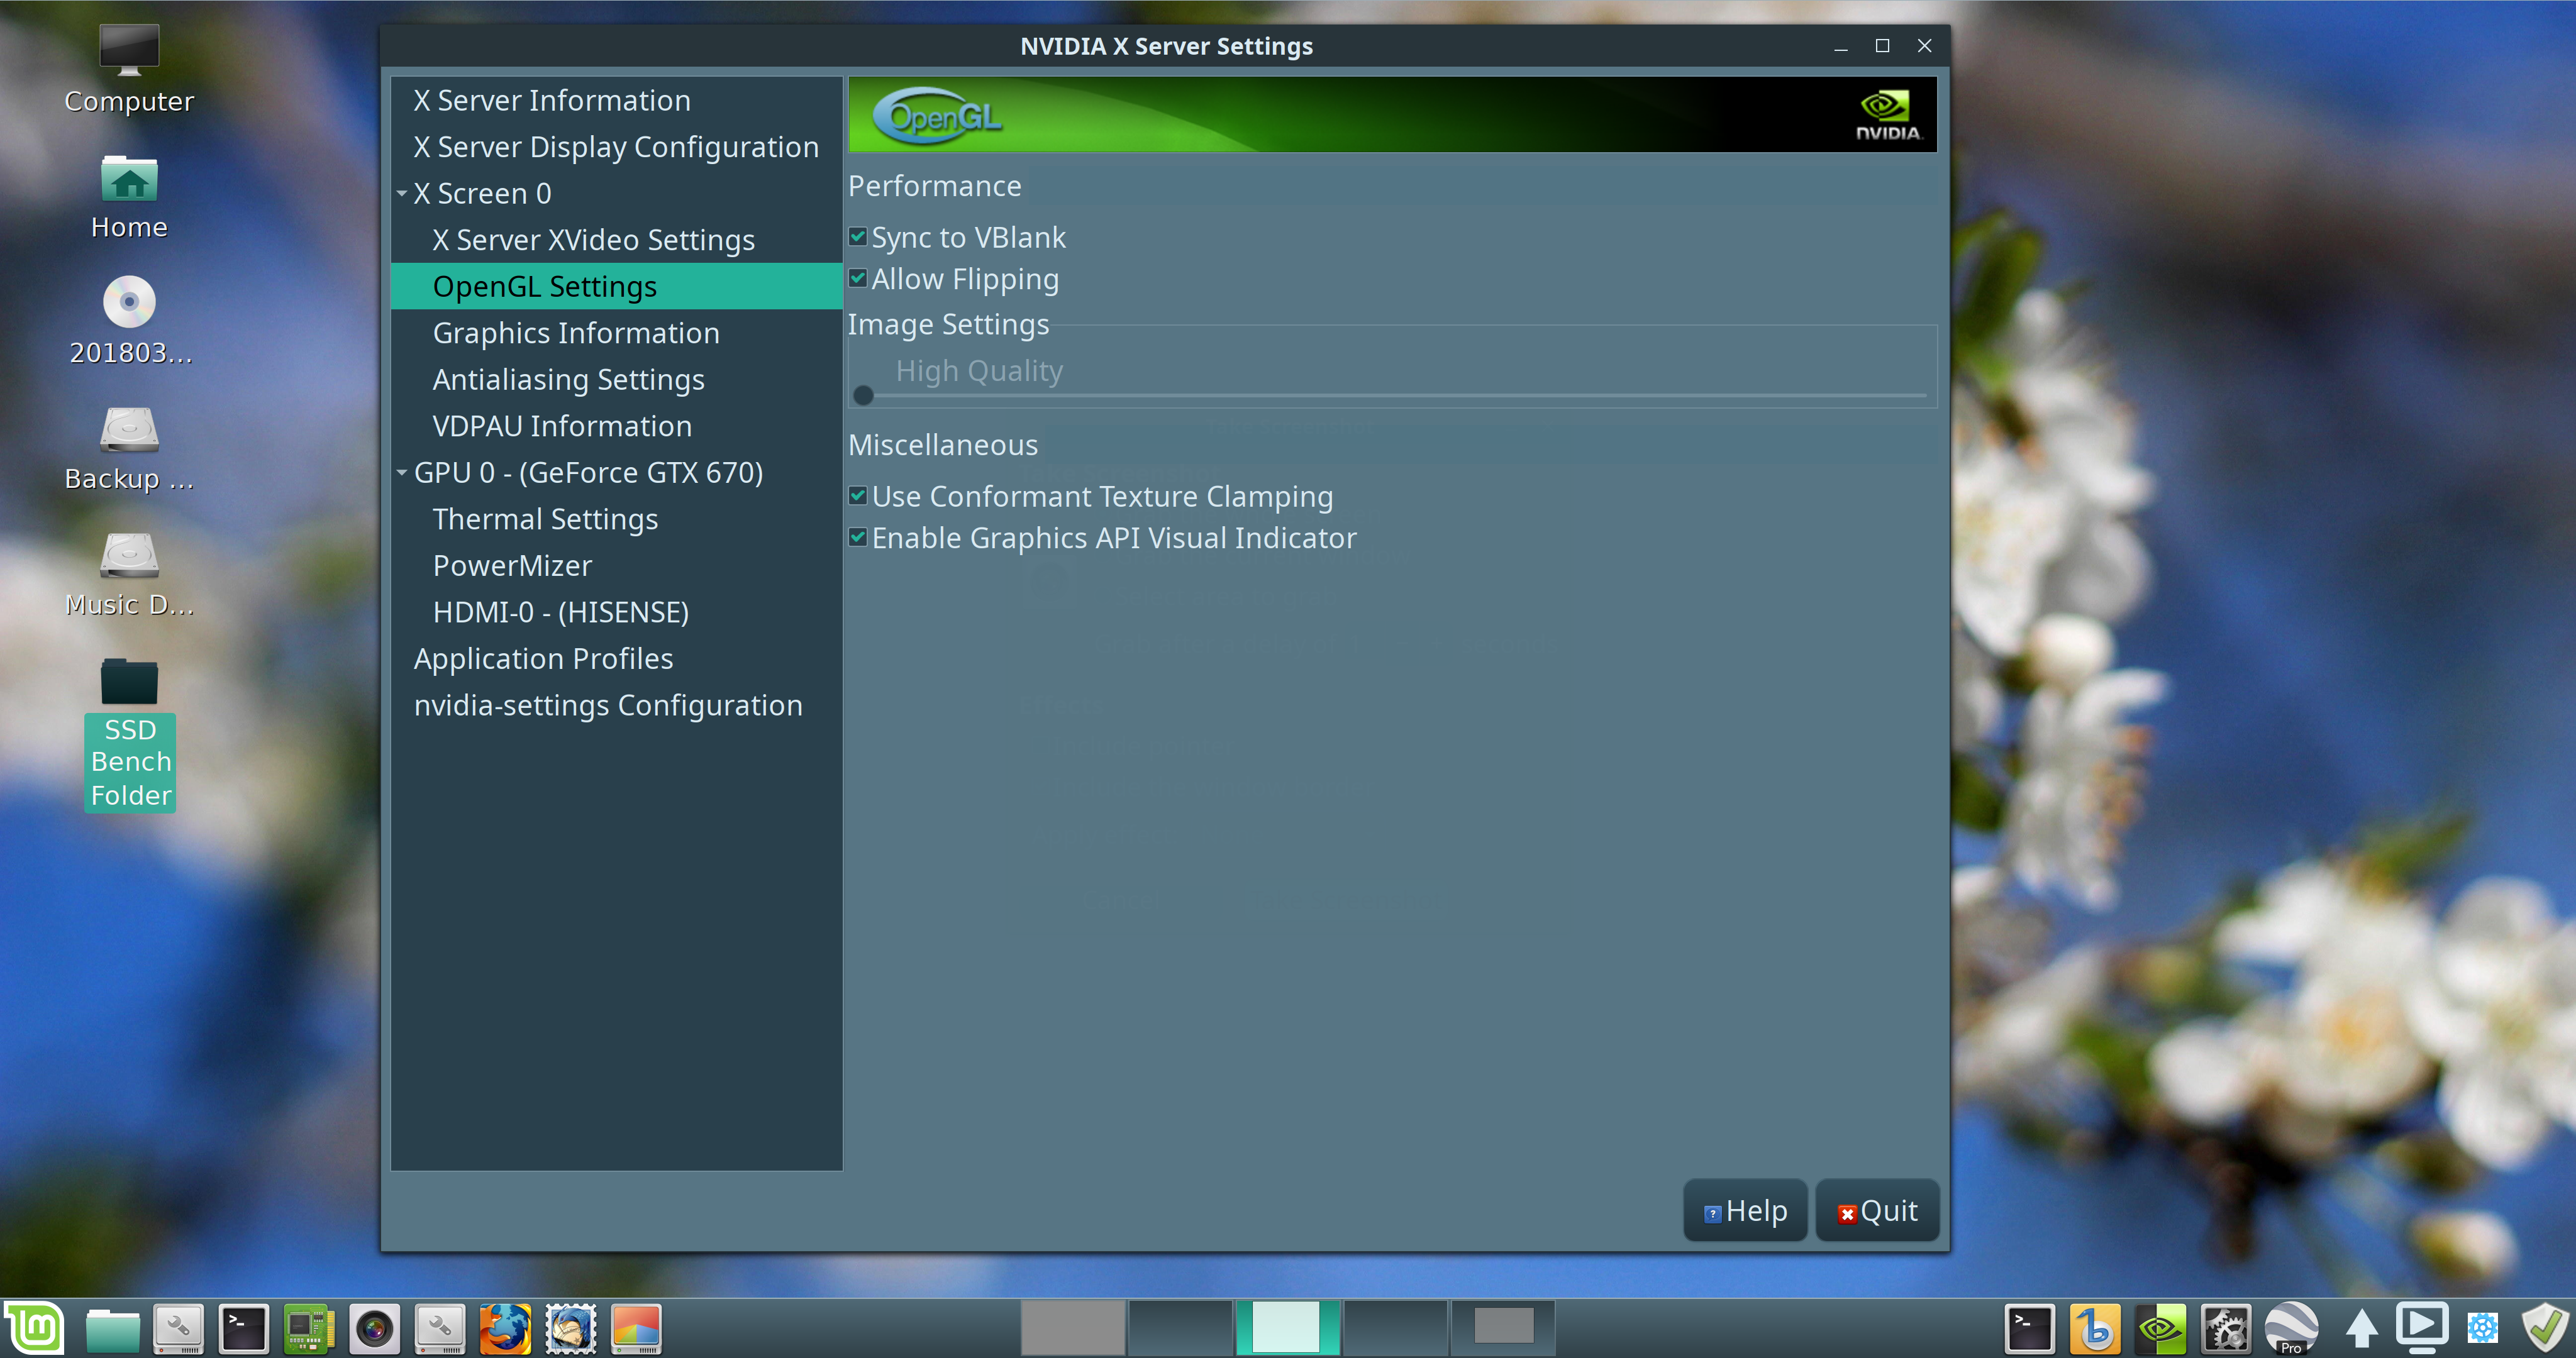Click the Google Earth Pro panel icon
The height and width of the screenshot is (1358, 2576).
click(2291, 1329)
